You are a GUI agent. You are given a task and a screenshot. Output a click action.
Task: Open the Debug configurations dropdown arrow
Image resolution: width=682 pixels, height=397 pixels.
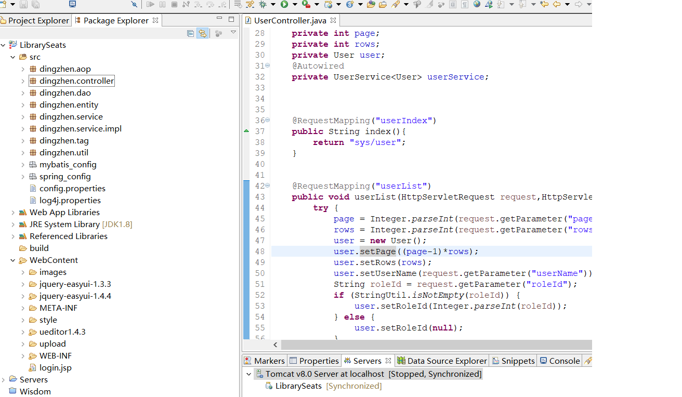[x=272, y=4]
